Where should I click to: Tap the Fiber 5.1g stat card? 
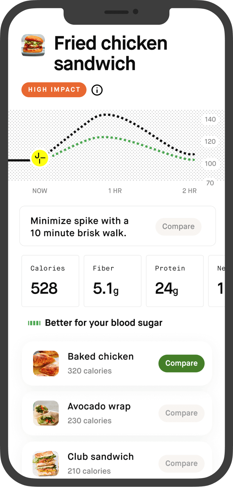tap(112, 281)
